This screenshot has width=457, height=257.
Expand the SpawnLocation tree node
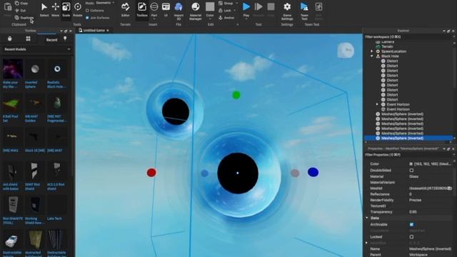372,51
